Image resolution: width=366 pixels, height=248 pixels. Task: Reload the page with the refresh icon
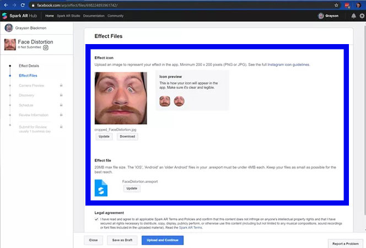point(23,5)
